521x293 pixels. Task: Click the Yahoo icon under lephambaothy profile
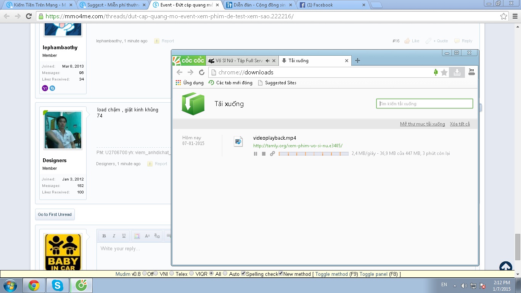45,88
